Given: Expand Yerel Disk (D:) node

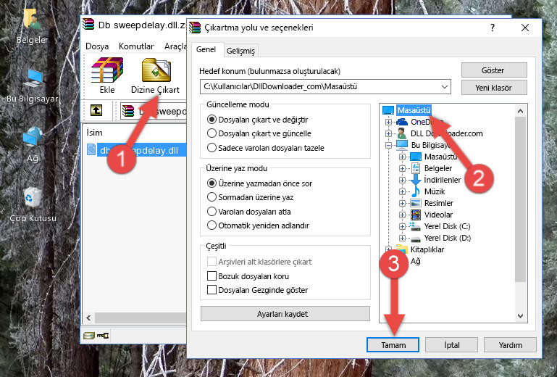Looking at the screenshot, I should (x=402, y=238).
